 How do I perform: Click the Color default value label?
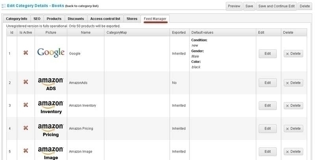point(196,62)
